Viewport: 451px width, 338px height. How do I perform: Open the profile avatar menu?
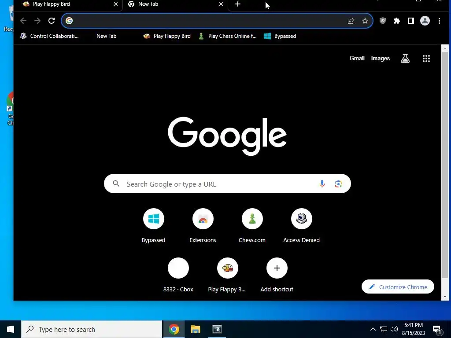point(425,21)
